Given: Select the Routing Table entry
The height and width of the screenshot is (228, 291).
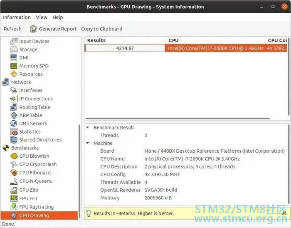Looking at the screenshot, I should [35, 107].
